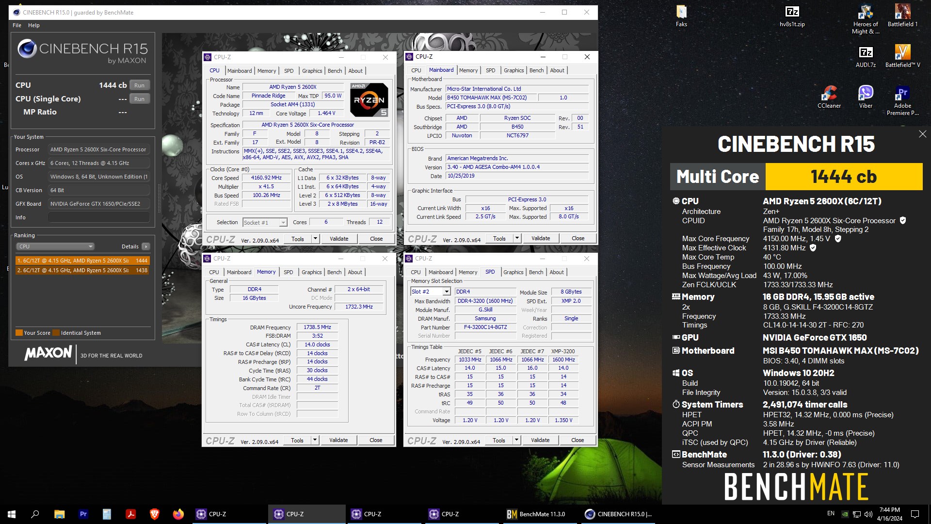Click the AMD Ryzen 5 logo in CPU-Z
The height and width of the screenshot is (524, 931).
click(x=369, y=100)
